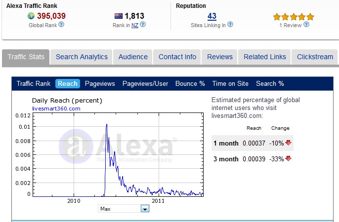Viewport: 339px width, 222px height.
Task: Click the Reach column header
Action: [254, 128]
